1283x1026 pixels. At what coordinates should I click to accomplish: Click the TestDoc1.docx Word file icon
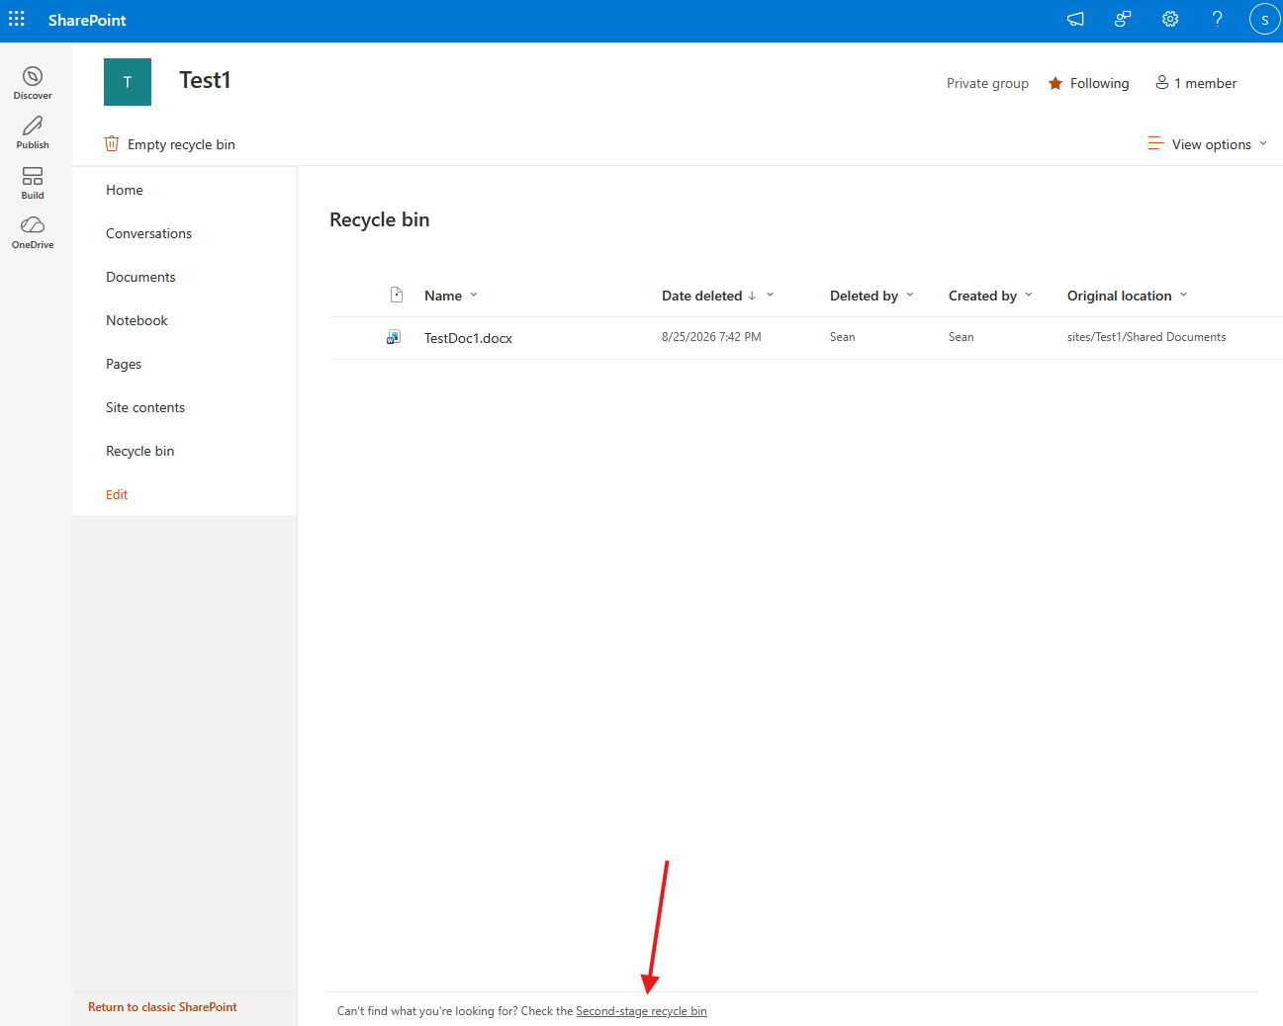coord(394,337)
